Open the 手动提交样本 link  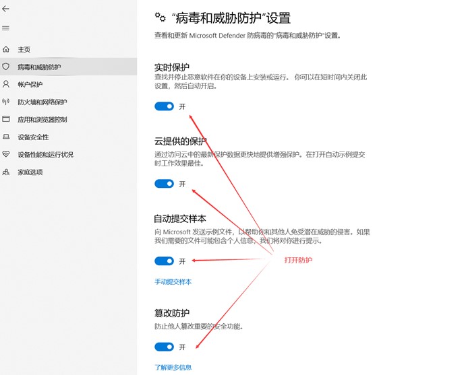(x=173, y=282)
